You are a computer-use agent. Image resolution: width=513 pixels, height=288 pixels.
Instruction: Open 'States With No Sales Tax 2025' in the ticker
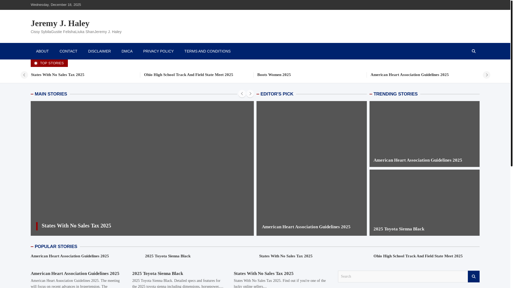[x=58, y=75]
